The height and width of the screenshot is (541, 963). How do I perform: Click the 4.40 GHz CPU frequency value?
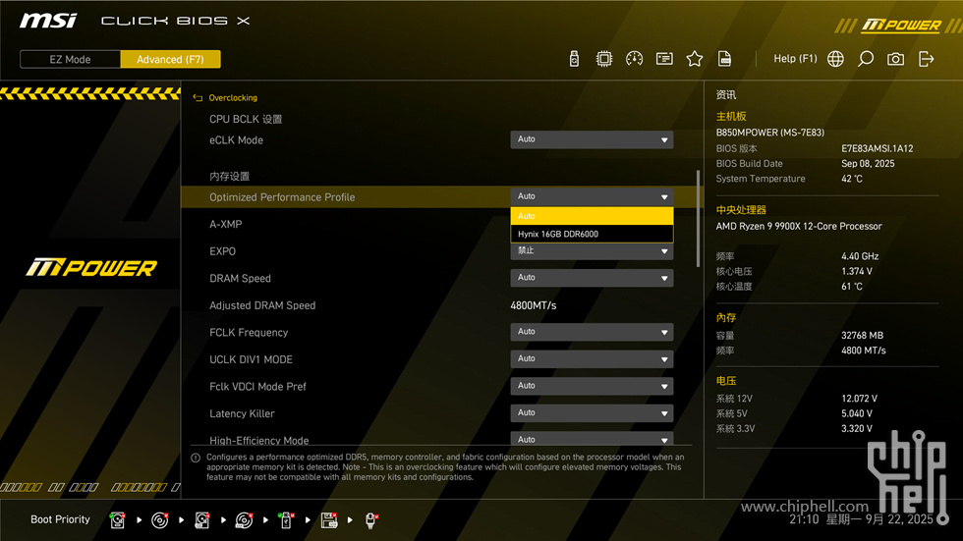(x=860, y=256)
